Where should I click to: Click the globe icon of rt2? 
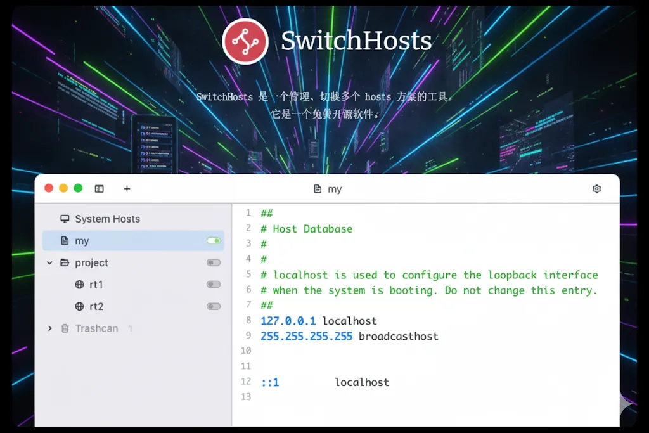point(79,306)
